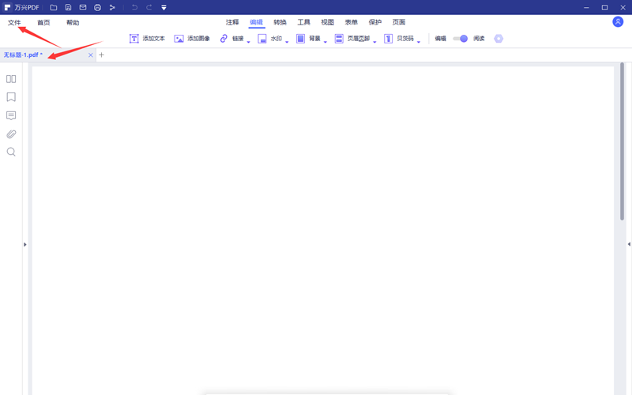Image resolution: width=632 pixels, height=395 pixels.
Task: Expand the Header & Footer (页眉页脚) dropdown
Action: click(374, 40)
